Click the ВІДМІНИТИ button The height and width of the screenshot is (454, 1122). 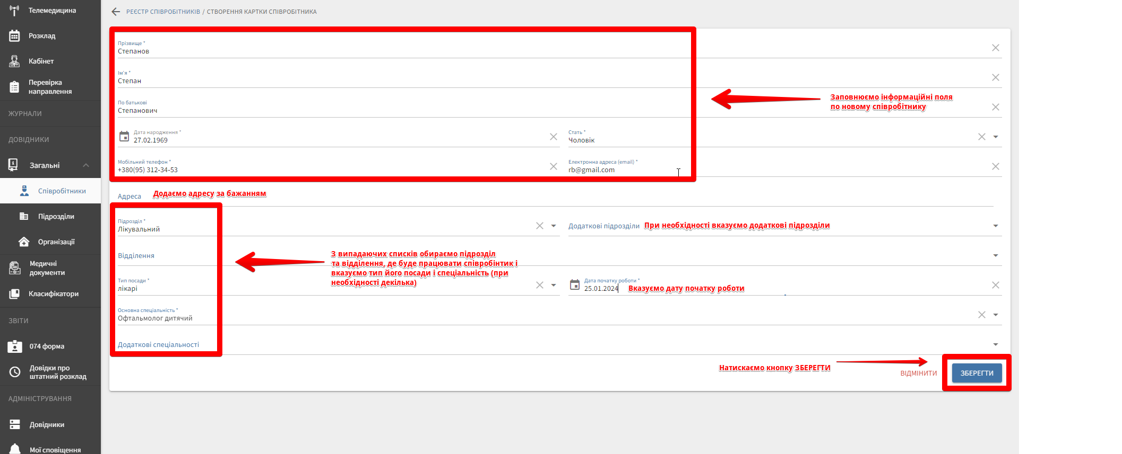click(x=918, y=373)
